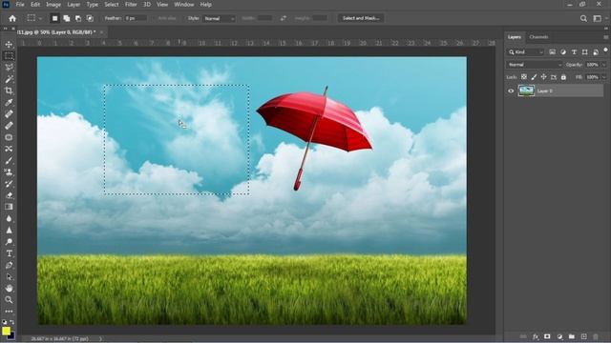
Task: Open the File menu
Action: point(20,5)
